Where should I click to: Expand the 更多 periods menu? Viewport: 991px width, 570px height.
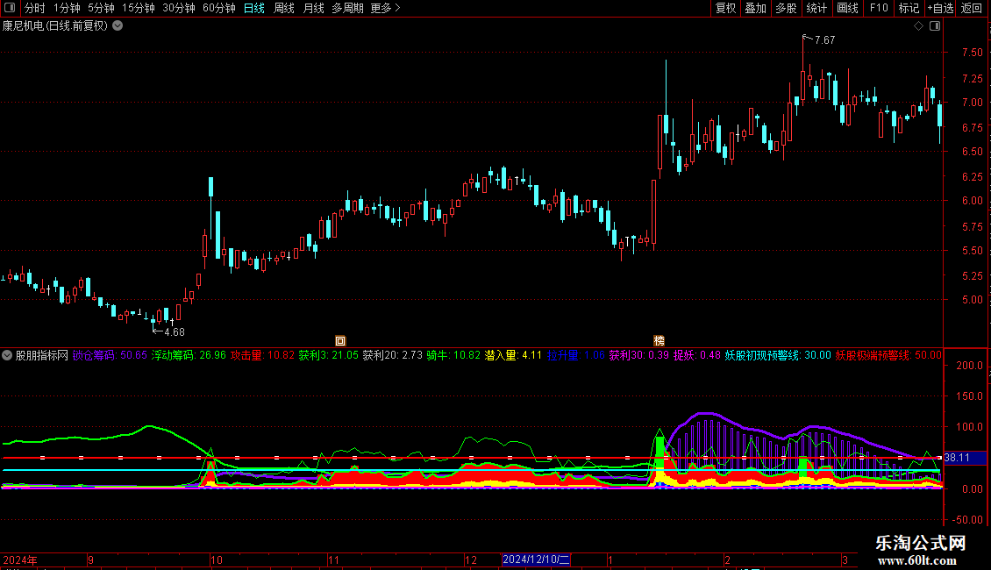tap(385, 8)
